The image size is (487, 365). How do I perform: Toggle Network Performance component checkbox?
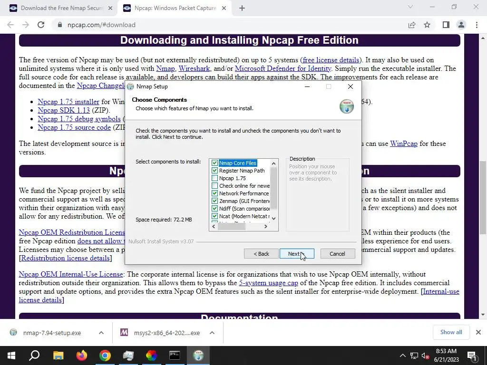point(214,193)
